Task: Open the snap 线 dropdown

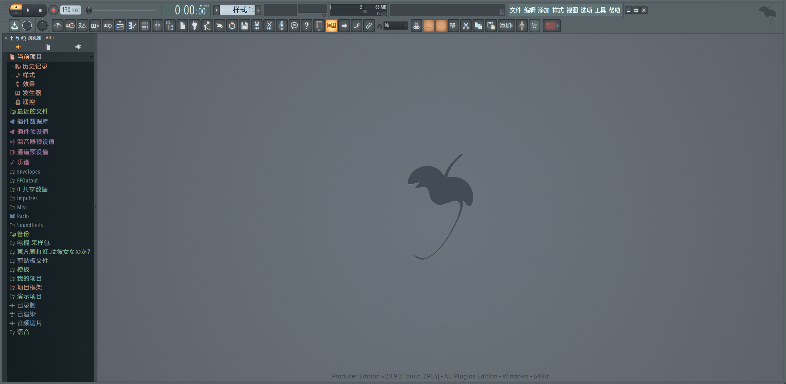Action: coord(395,26)
